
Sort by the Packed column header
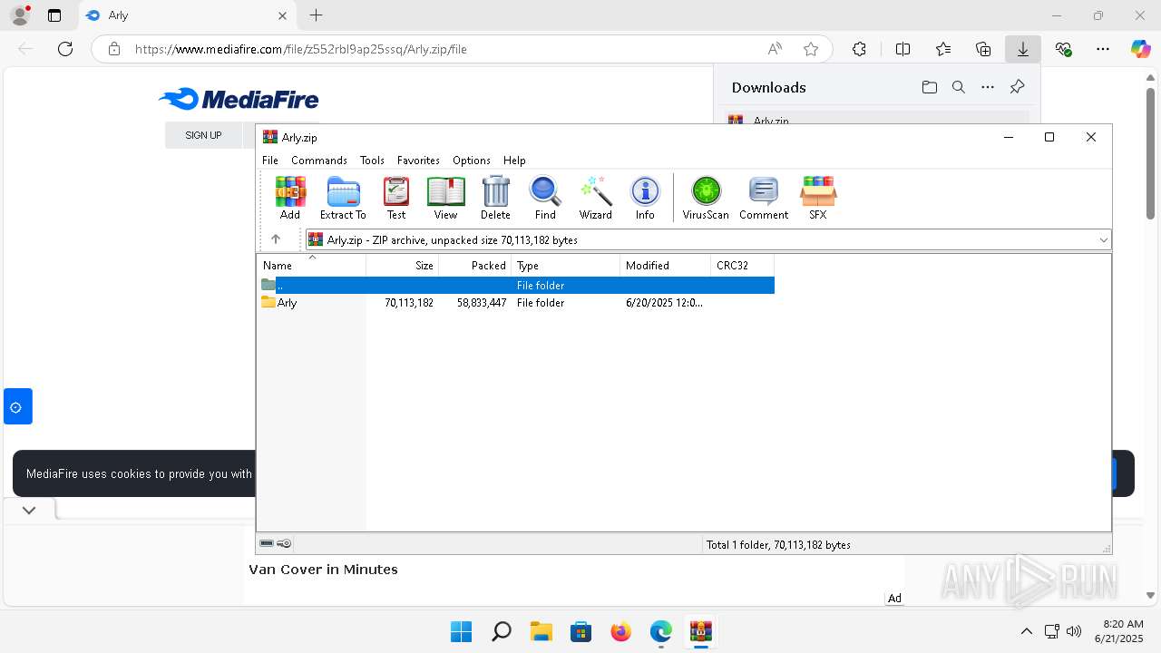pyautogui.click(x=475, y=266)
